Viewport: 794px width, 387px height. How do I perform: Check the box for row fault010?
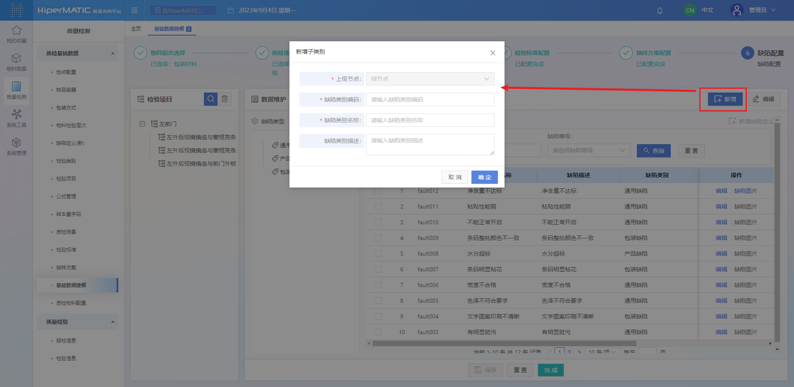[x=378, y=222]
